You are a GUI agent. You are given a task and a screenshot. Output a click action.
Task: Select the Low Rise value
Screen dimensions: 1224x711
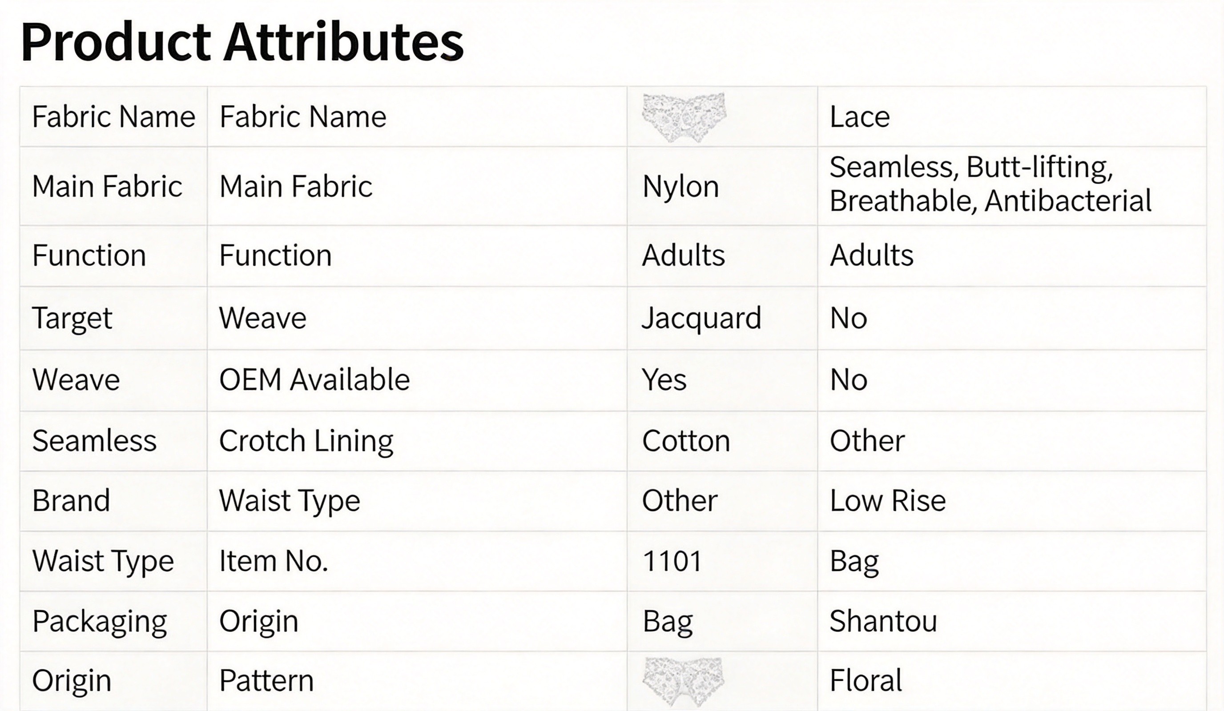click(887, 501)
